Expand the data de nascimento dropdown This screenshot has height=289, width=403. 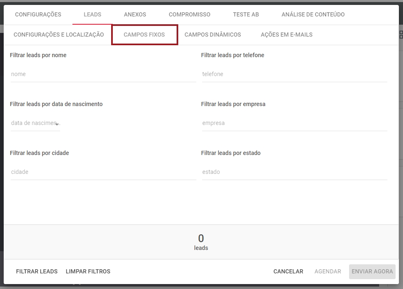35,123
